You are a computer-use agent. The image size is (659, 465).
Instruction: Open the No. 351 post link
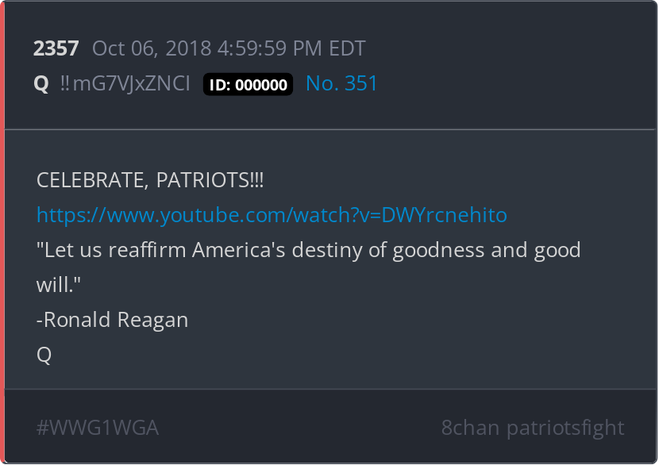coord(341,83)
